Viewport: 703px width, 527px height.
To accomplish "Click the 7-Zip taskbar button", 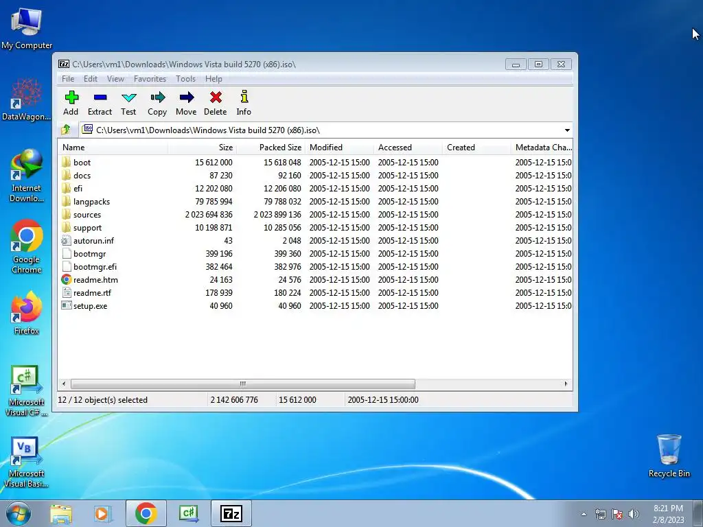I will [231, 513].
